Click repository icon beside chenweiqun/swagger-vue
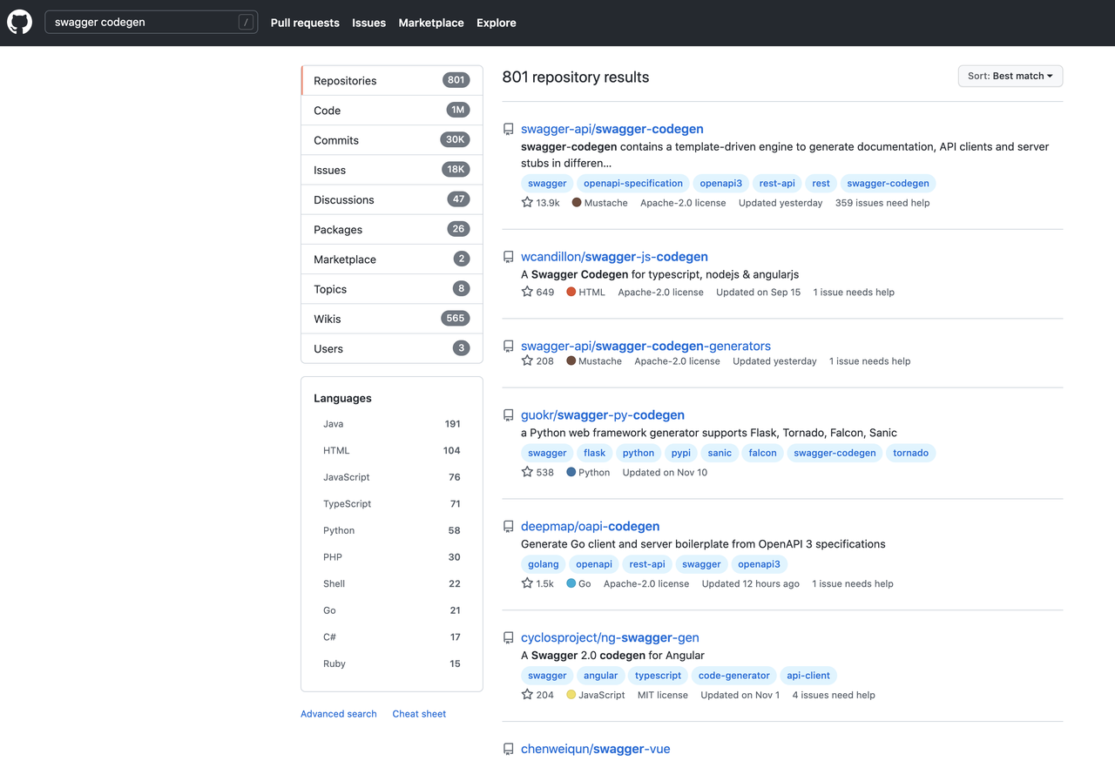 [x=509, y=749]
